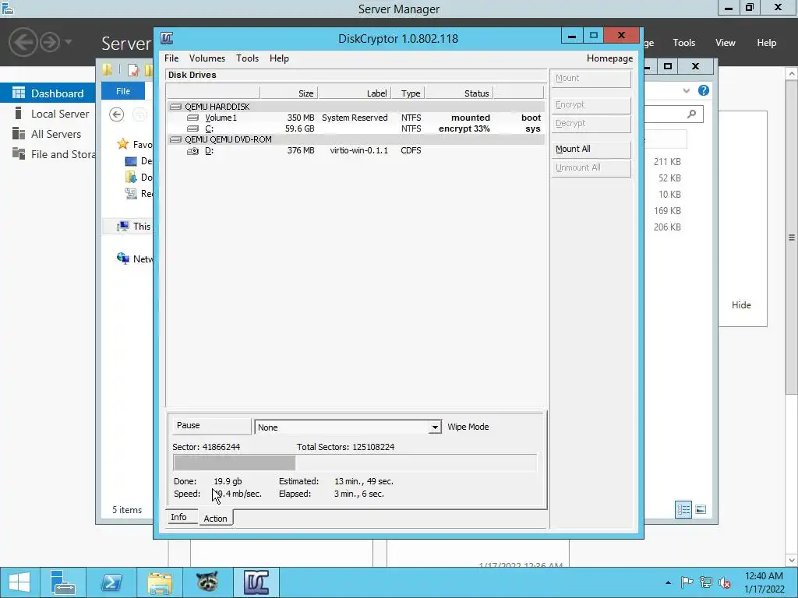798x598 pixels.
Task: Select the "virtio-win-0.1.1" label text
Action: point(358,150)
